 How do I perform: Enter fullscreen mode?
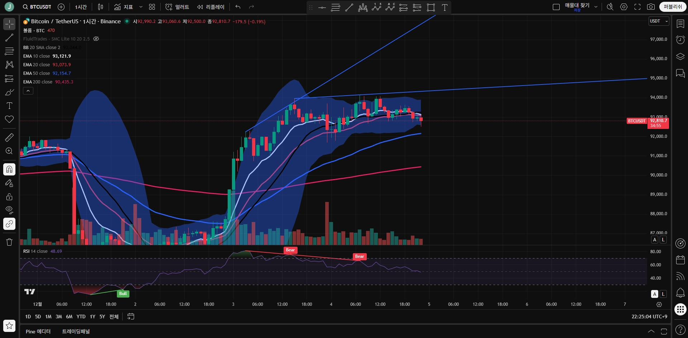637,7
